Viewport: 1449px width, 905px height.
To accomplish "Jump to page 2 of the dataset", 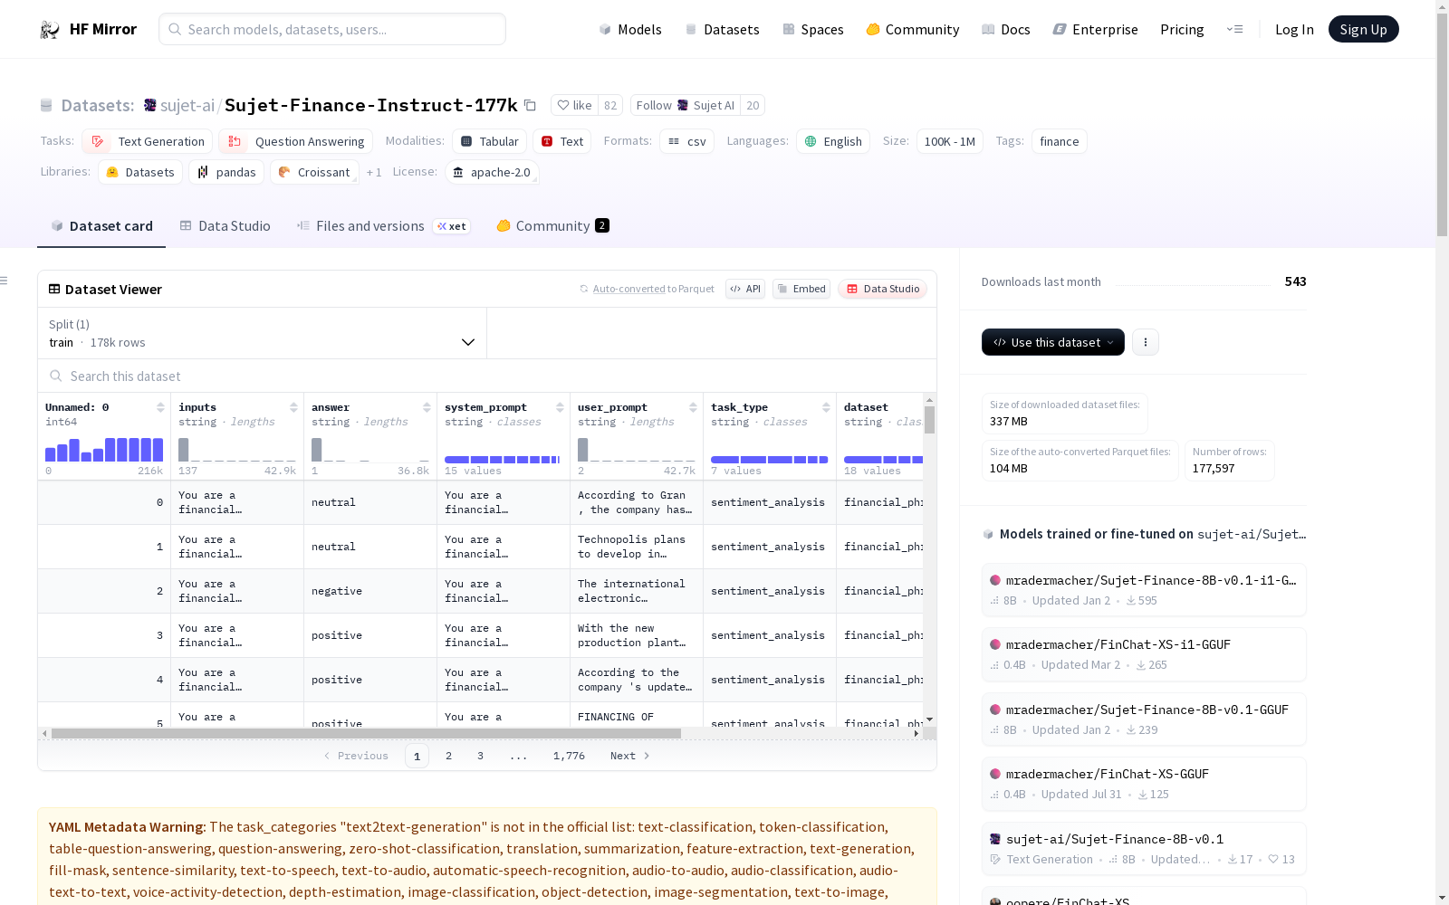I will coord(448,756).
